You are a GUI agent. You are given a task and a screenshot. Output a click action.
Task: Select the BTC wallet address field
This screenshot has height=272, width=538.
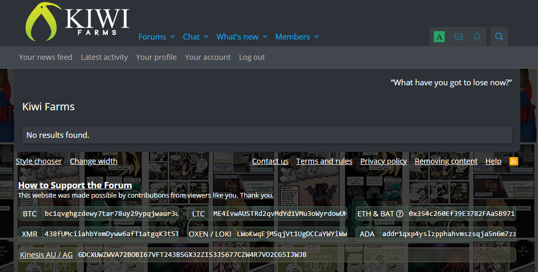point(111,214)
